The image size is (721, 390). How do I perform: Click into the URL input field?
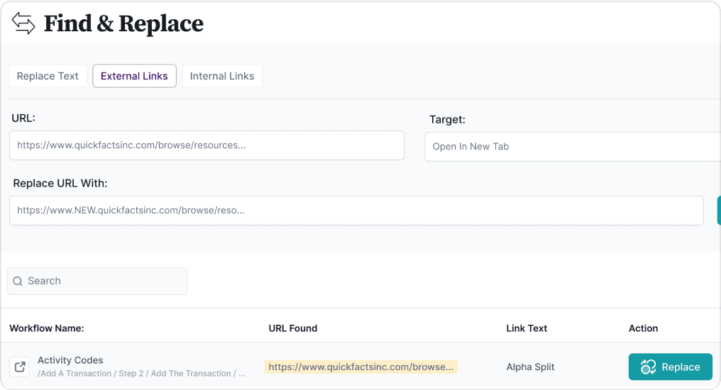click(x=207, y=145)
